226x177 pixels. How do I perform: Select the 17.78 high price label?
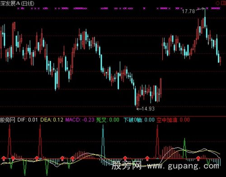[x=188, y=11]
